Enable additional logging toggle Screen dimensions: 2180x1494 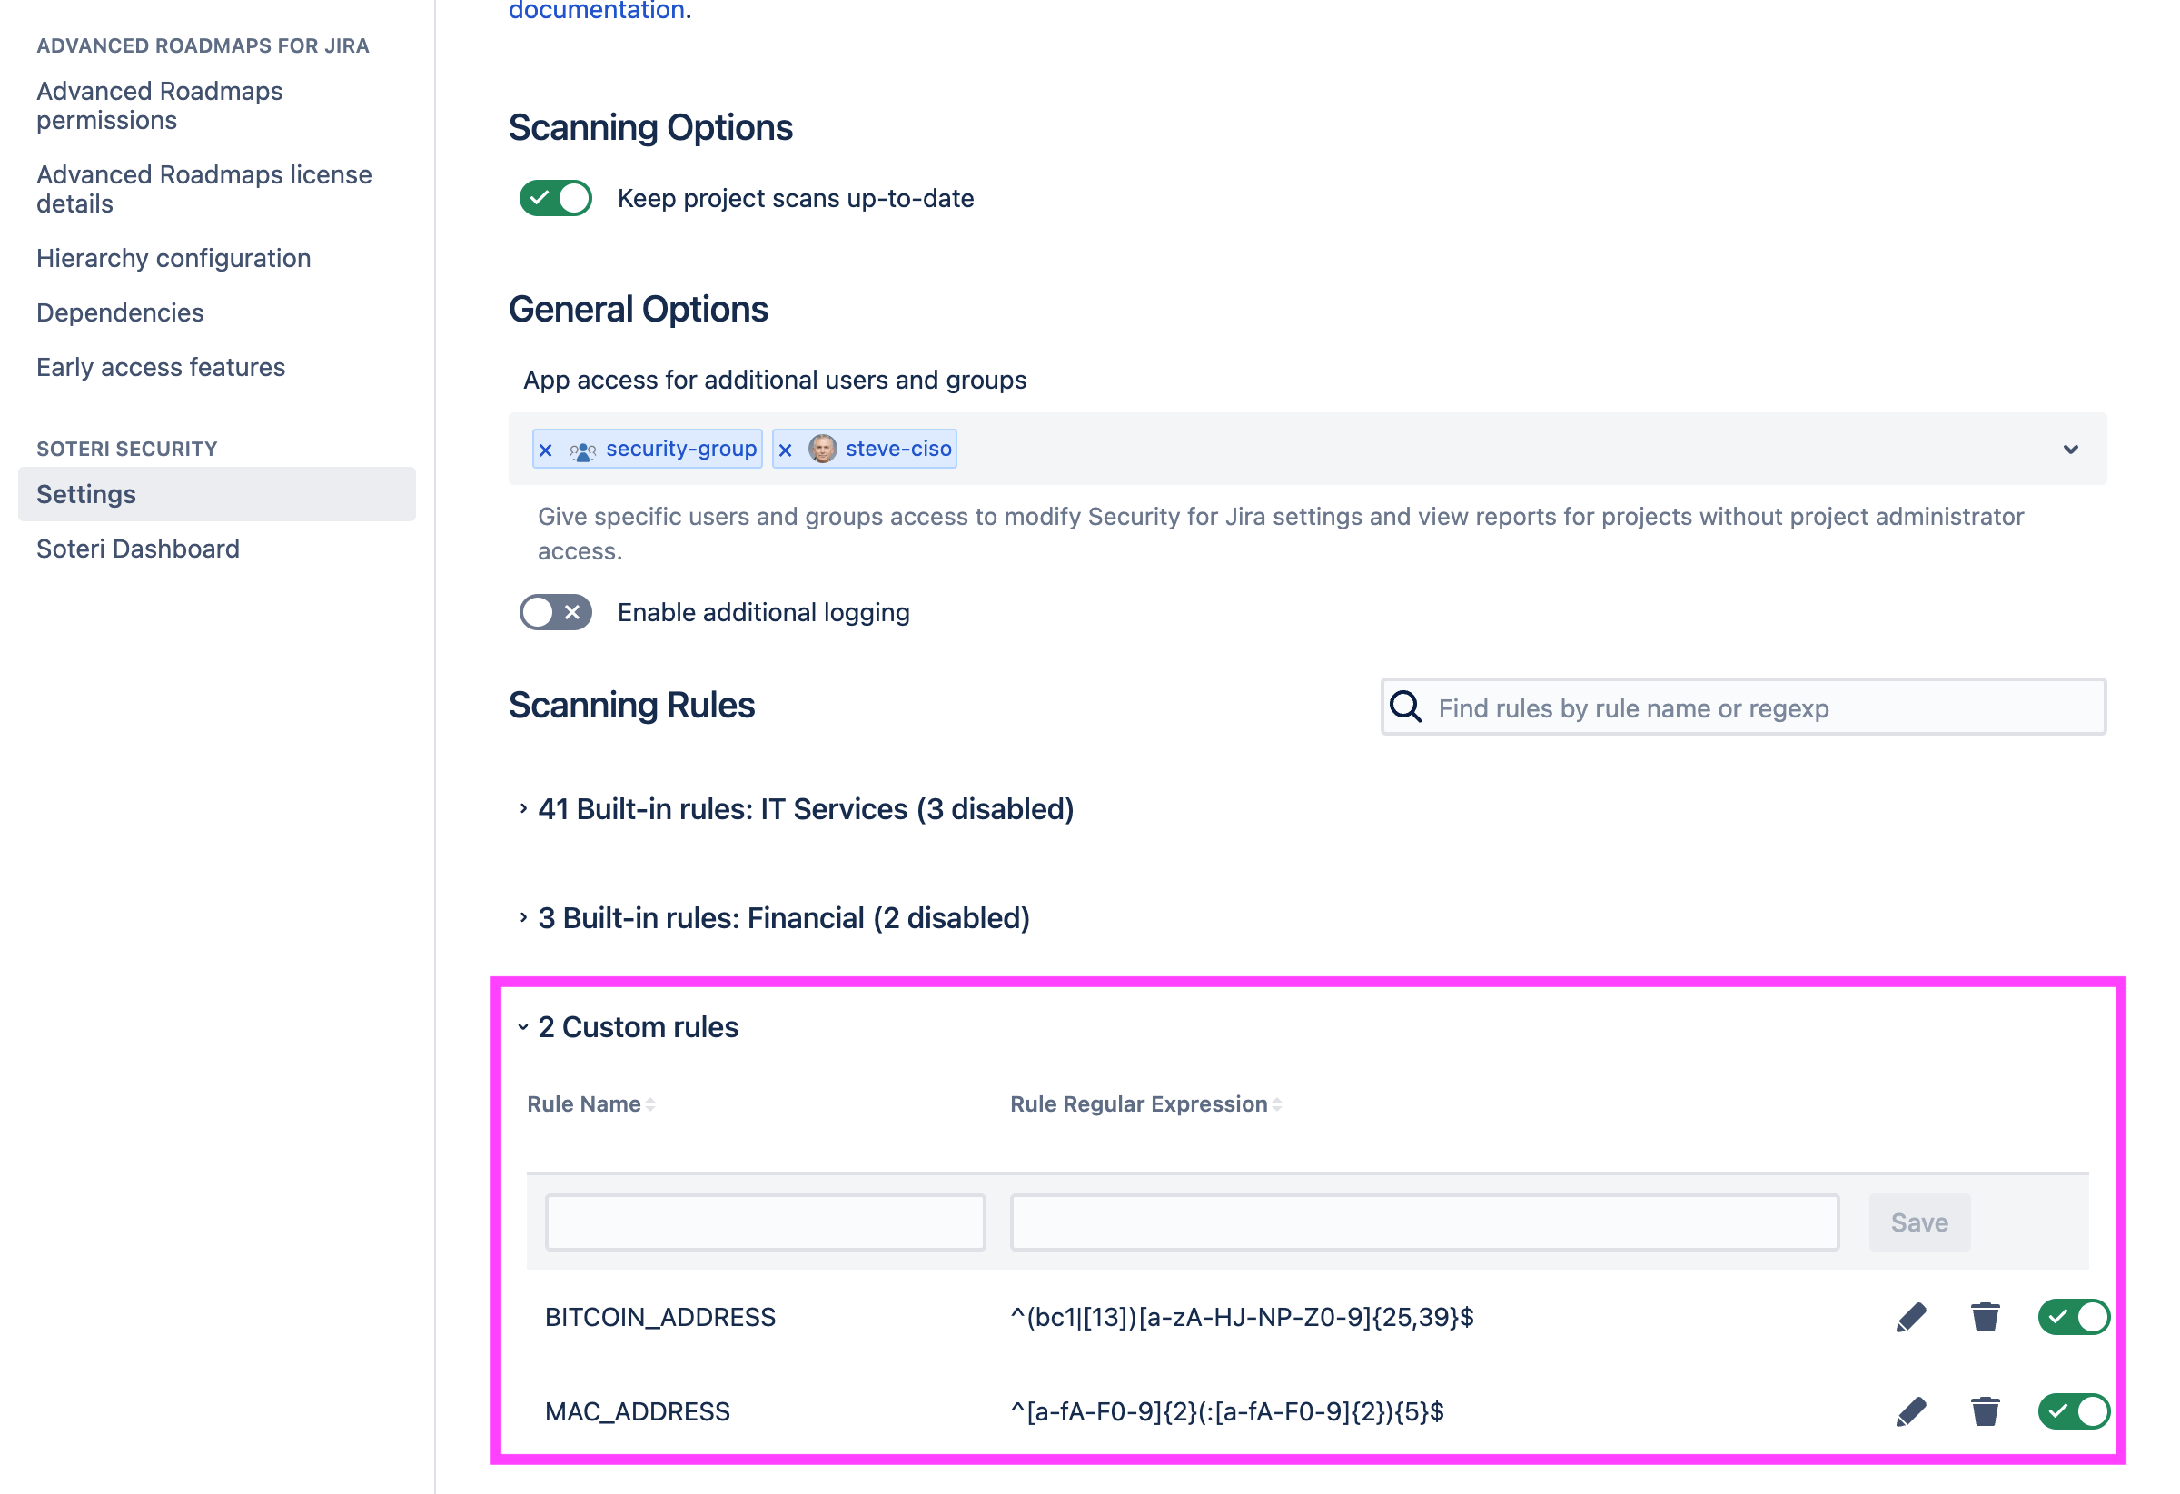pos(555,612)
